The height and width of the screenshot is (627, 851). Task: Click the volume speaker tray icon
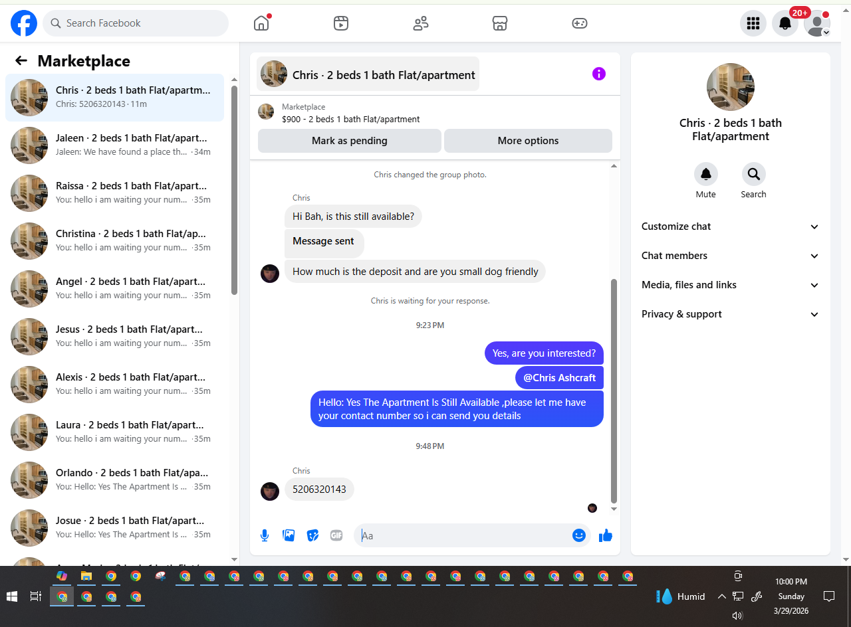click(737, 616)
